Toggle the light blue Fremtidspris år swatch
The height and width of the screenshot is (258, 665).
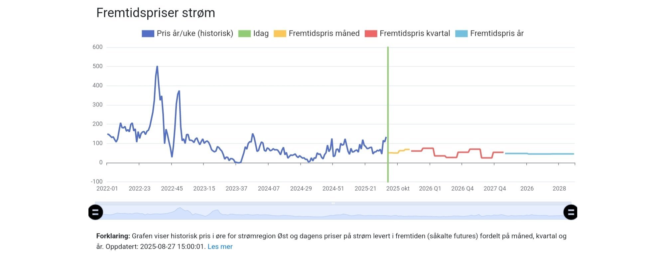[x=461, y=33]
